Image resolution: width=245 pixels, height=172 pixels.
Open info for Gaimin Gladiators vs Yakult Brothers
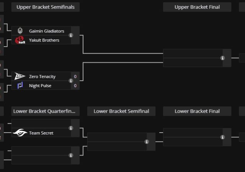(x=71, y=36)
